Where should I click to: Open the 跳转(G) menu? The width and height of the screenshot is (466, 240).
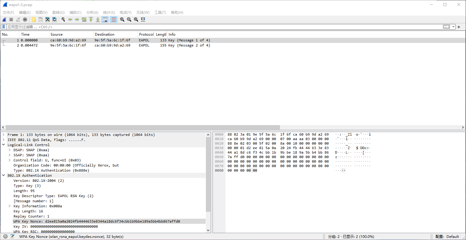[x=58, y=12]
